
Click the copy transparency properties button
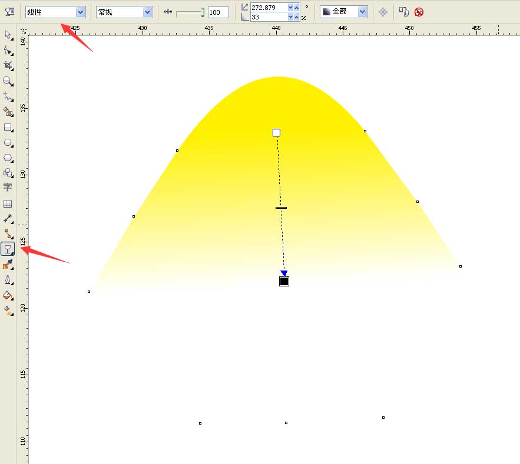point(403,12)
